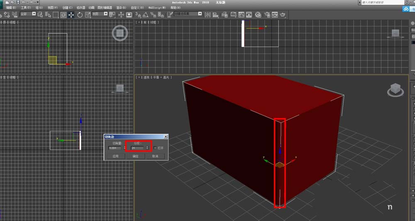The width and height of the screenshot is (415, 221).
Task: Select the Move transform tool
Action: (71, 15)
